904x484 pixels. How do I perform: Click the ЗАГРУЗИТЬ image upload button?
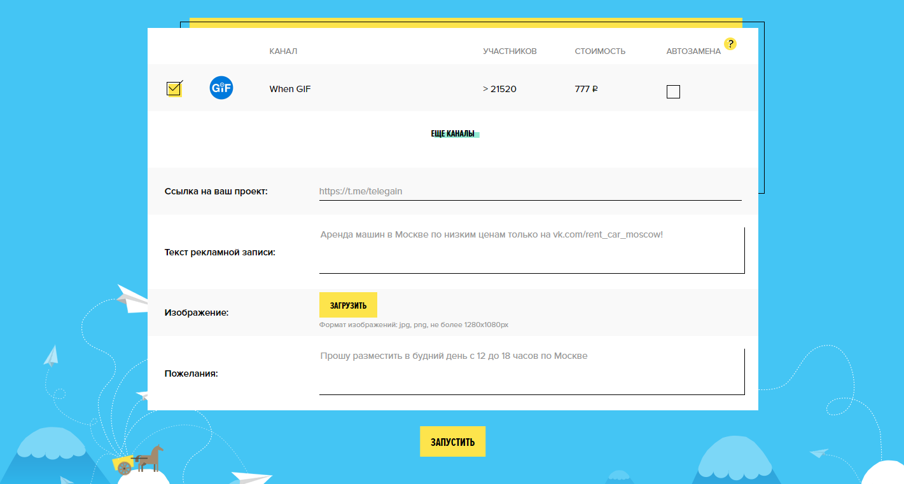pos(348,305)
